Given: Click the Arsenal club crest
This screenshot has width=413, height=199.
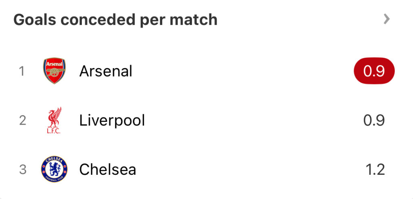Looking at the screenshot, I should [54, 71].
